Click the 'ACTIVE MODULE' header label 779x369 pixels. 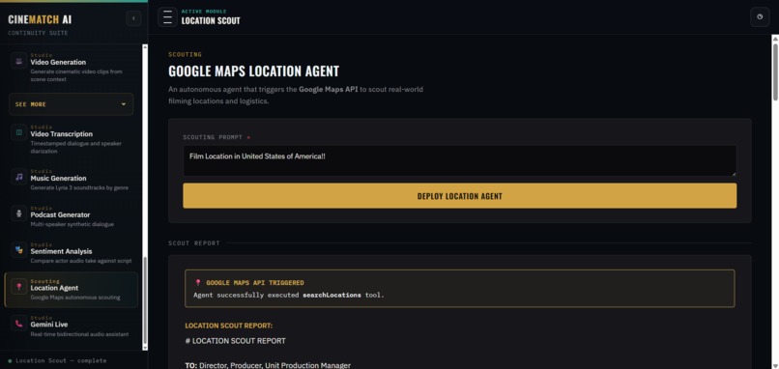(x=204, y=12)
